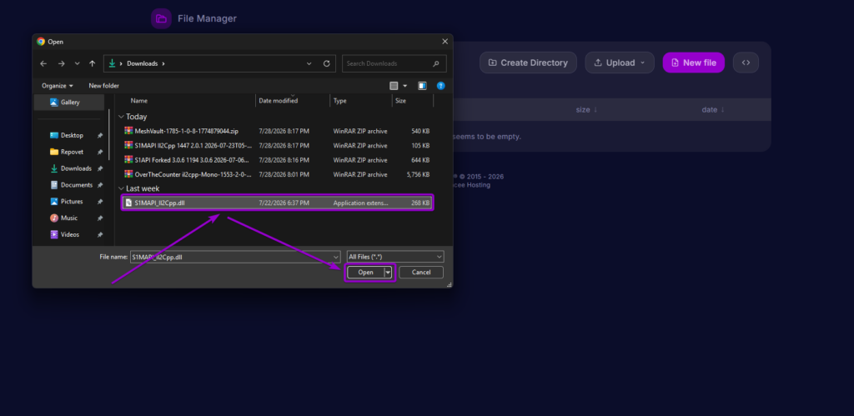Select Videos in navigation pane
Screen dimensions: 854x416
point(70,235)
